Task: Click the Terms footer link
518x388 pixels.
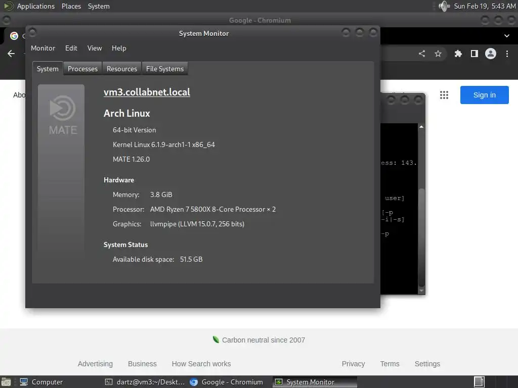Action: 390,364
